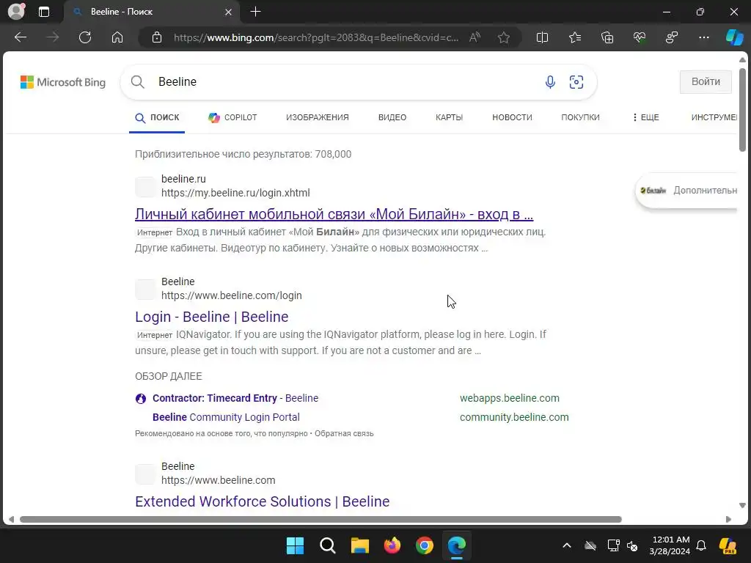Activate the Read aloud icon in address bar
This screenshot has height=563, width=751.
point(475,37)
